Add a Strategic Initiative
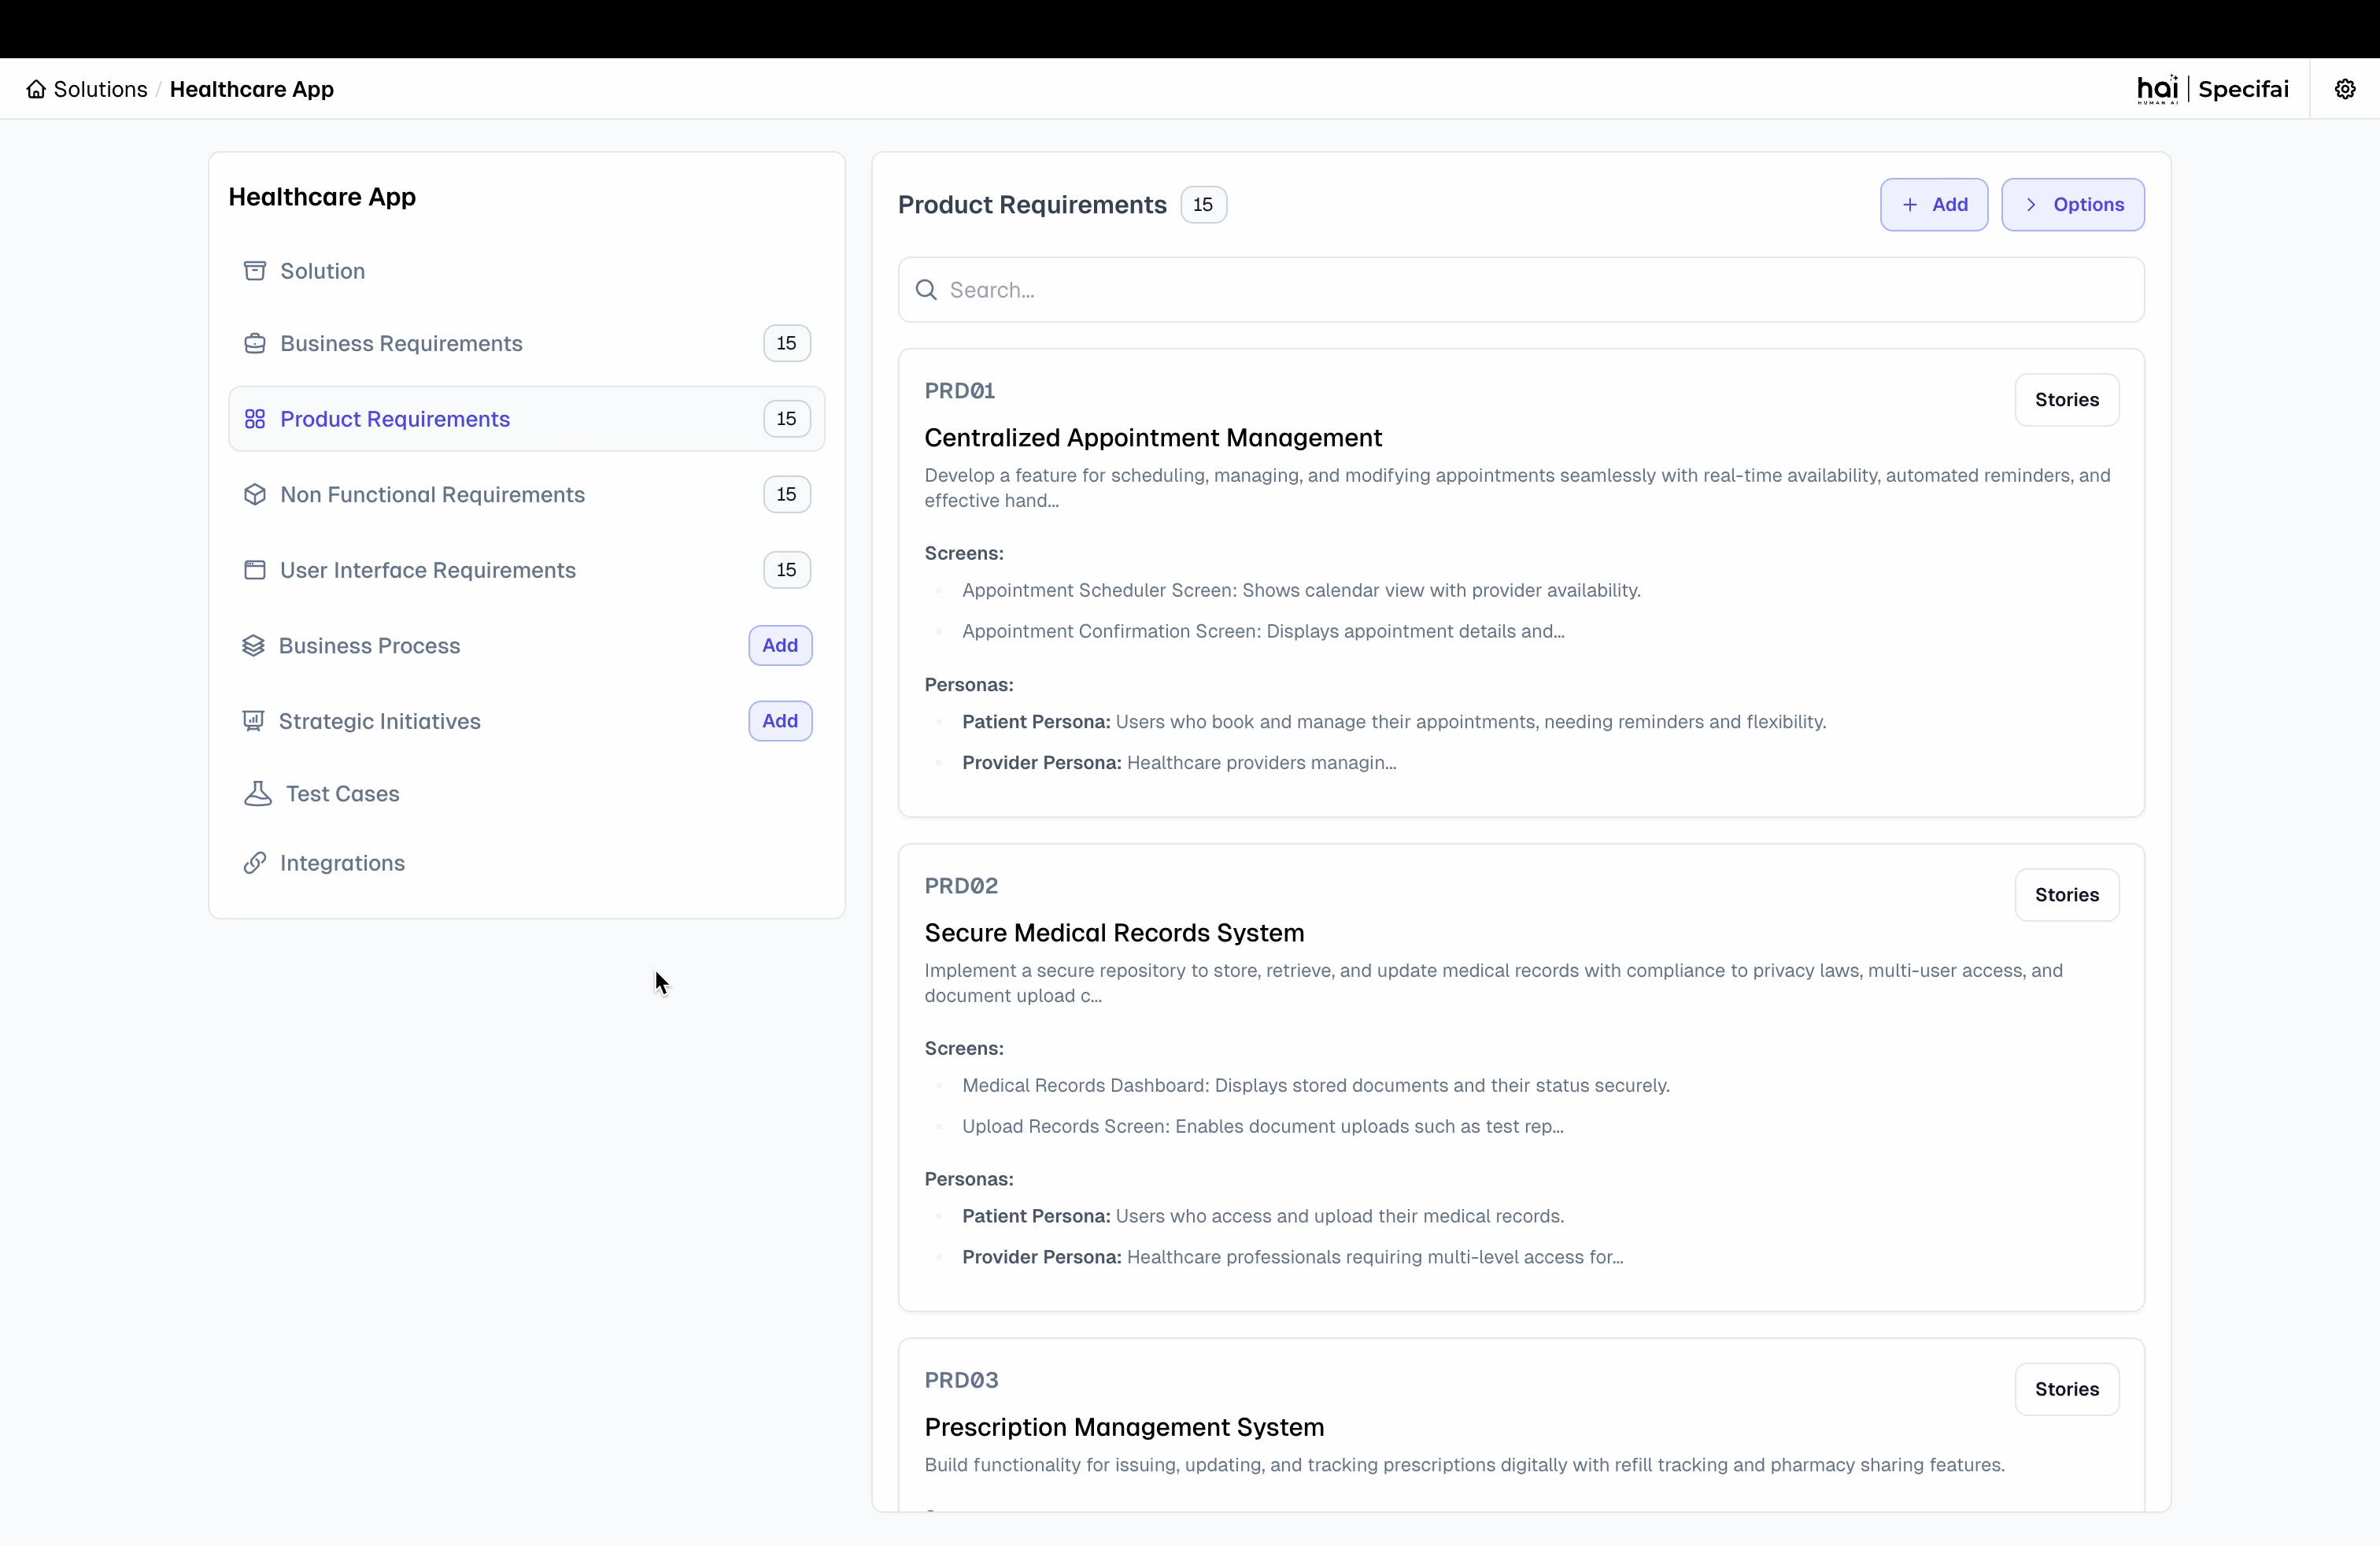This screenshot has height=1546, width=2380. [x=780, y=721]
